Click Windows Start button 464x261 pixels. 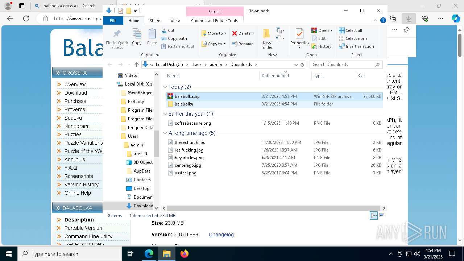pyautogui.click(x=9, y=254)
